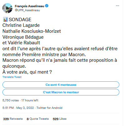124x126 pixels.
Task: Click the 5,750 votes count
Action: tap(11, 100)
